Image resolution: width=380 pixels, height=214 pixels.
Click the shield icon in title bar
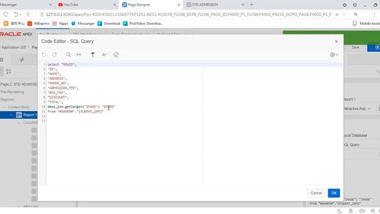(355, 5)
